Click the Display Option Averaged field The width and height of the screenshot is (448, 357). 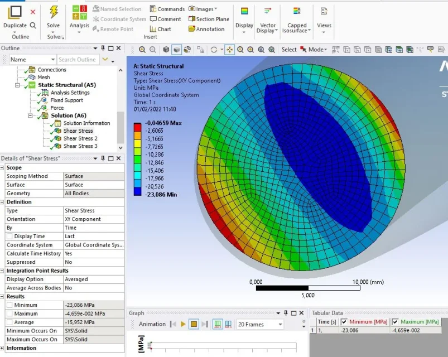tap(94, 279)
